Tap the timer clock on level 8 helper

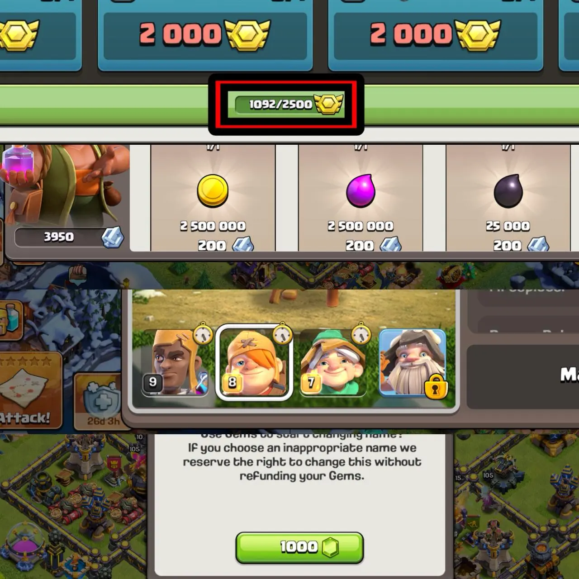point(282,334)
